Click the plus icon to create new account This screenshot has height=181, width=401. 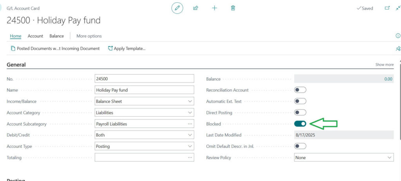[x=214, y=8]
